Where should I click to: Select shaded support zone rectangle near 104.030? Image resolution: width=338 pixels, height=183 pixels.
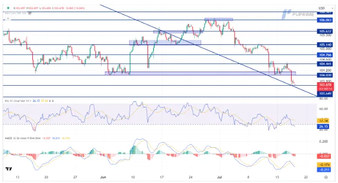click(x=200, y=74)
